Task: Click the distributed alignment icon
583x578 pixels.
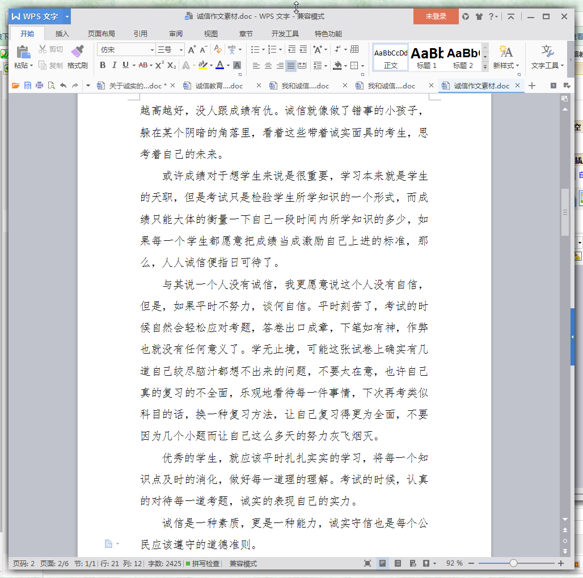Action: [303, 66]
